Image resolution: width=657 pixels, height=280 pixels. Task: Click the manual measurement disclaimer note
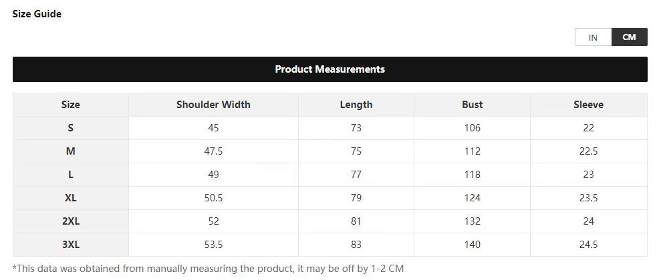tap(208, 269)
